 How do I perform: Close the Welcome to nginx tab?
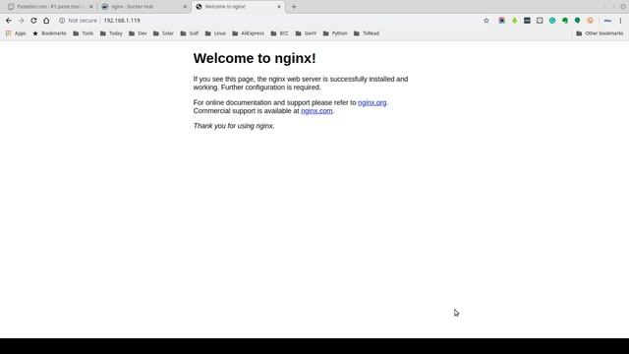click(279, 7)
